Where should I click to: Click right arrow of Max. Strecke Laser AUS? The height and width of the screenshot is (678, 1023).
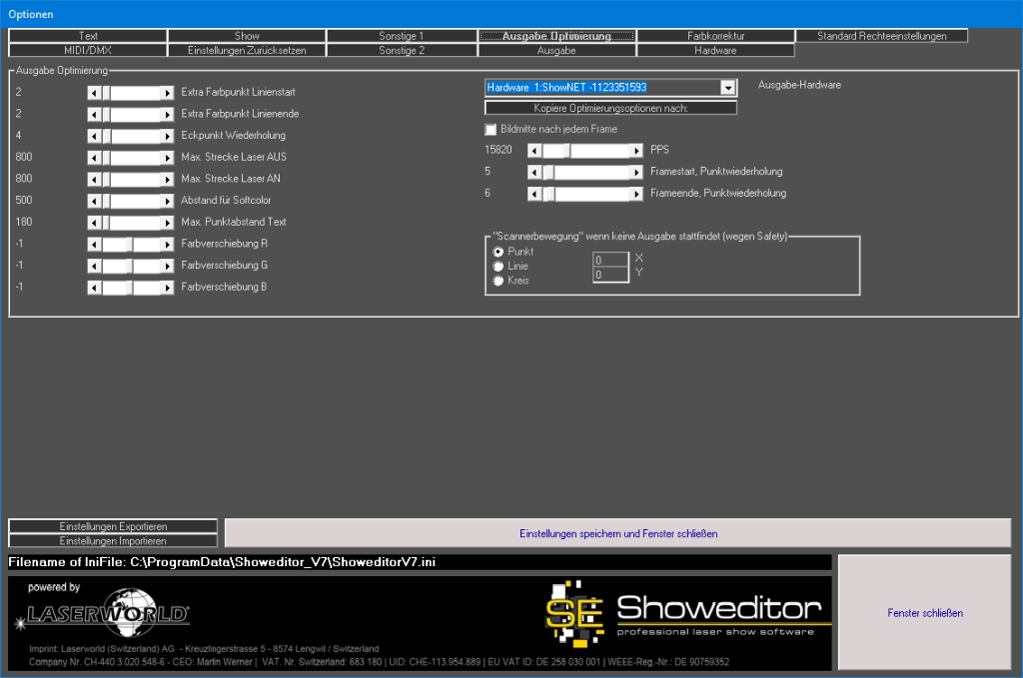click(168, 158)
